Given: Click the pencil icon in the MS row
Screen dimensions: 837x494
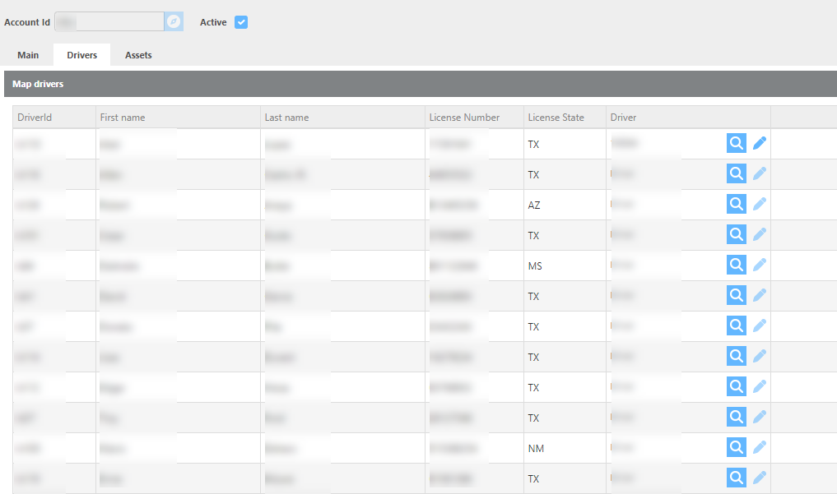Looking at the screenshot, I should coord(760,265).
